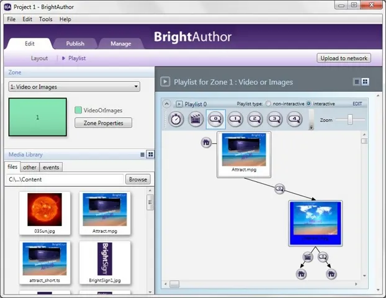Click the clapperboard event icon below the blue node
Viewport: 386px width, 298px height.
tap(307, 257)
